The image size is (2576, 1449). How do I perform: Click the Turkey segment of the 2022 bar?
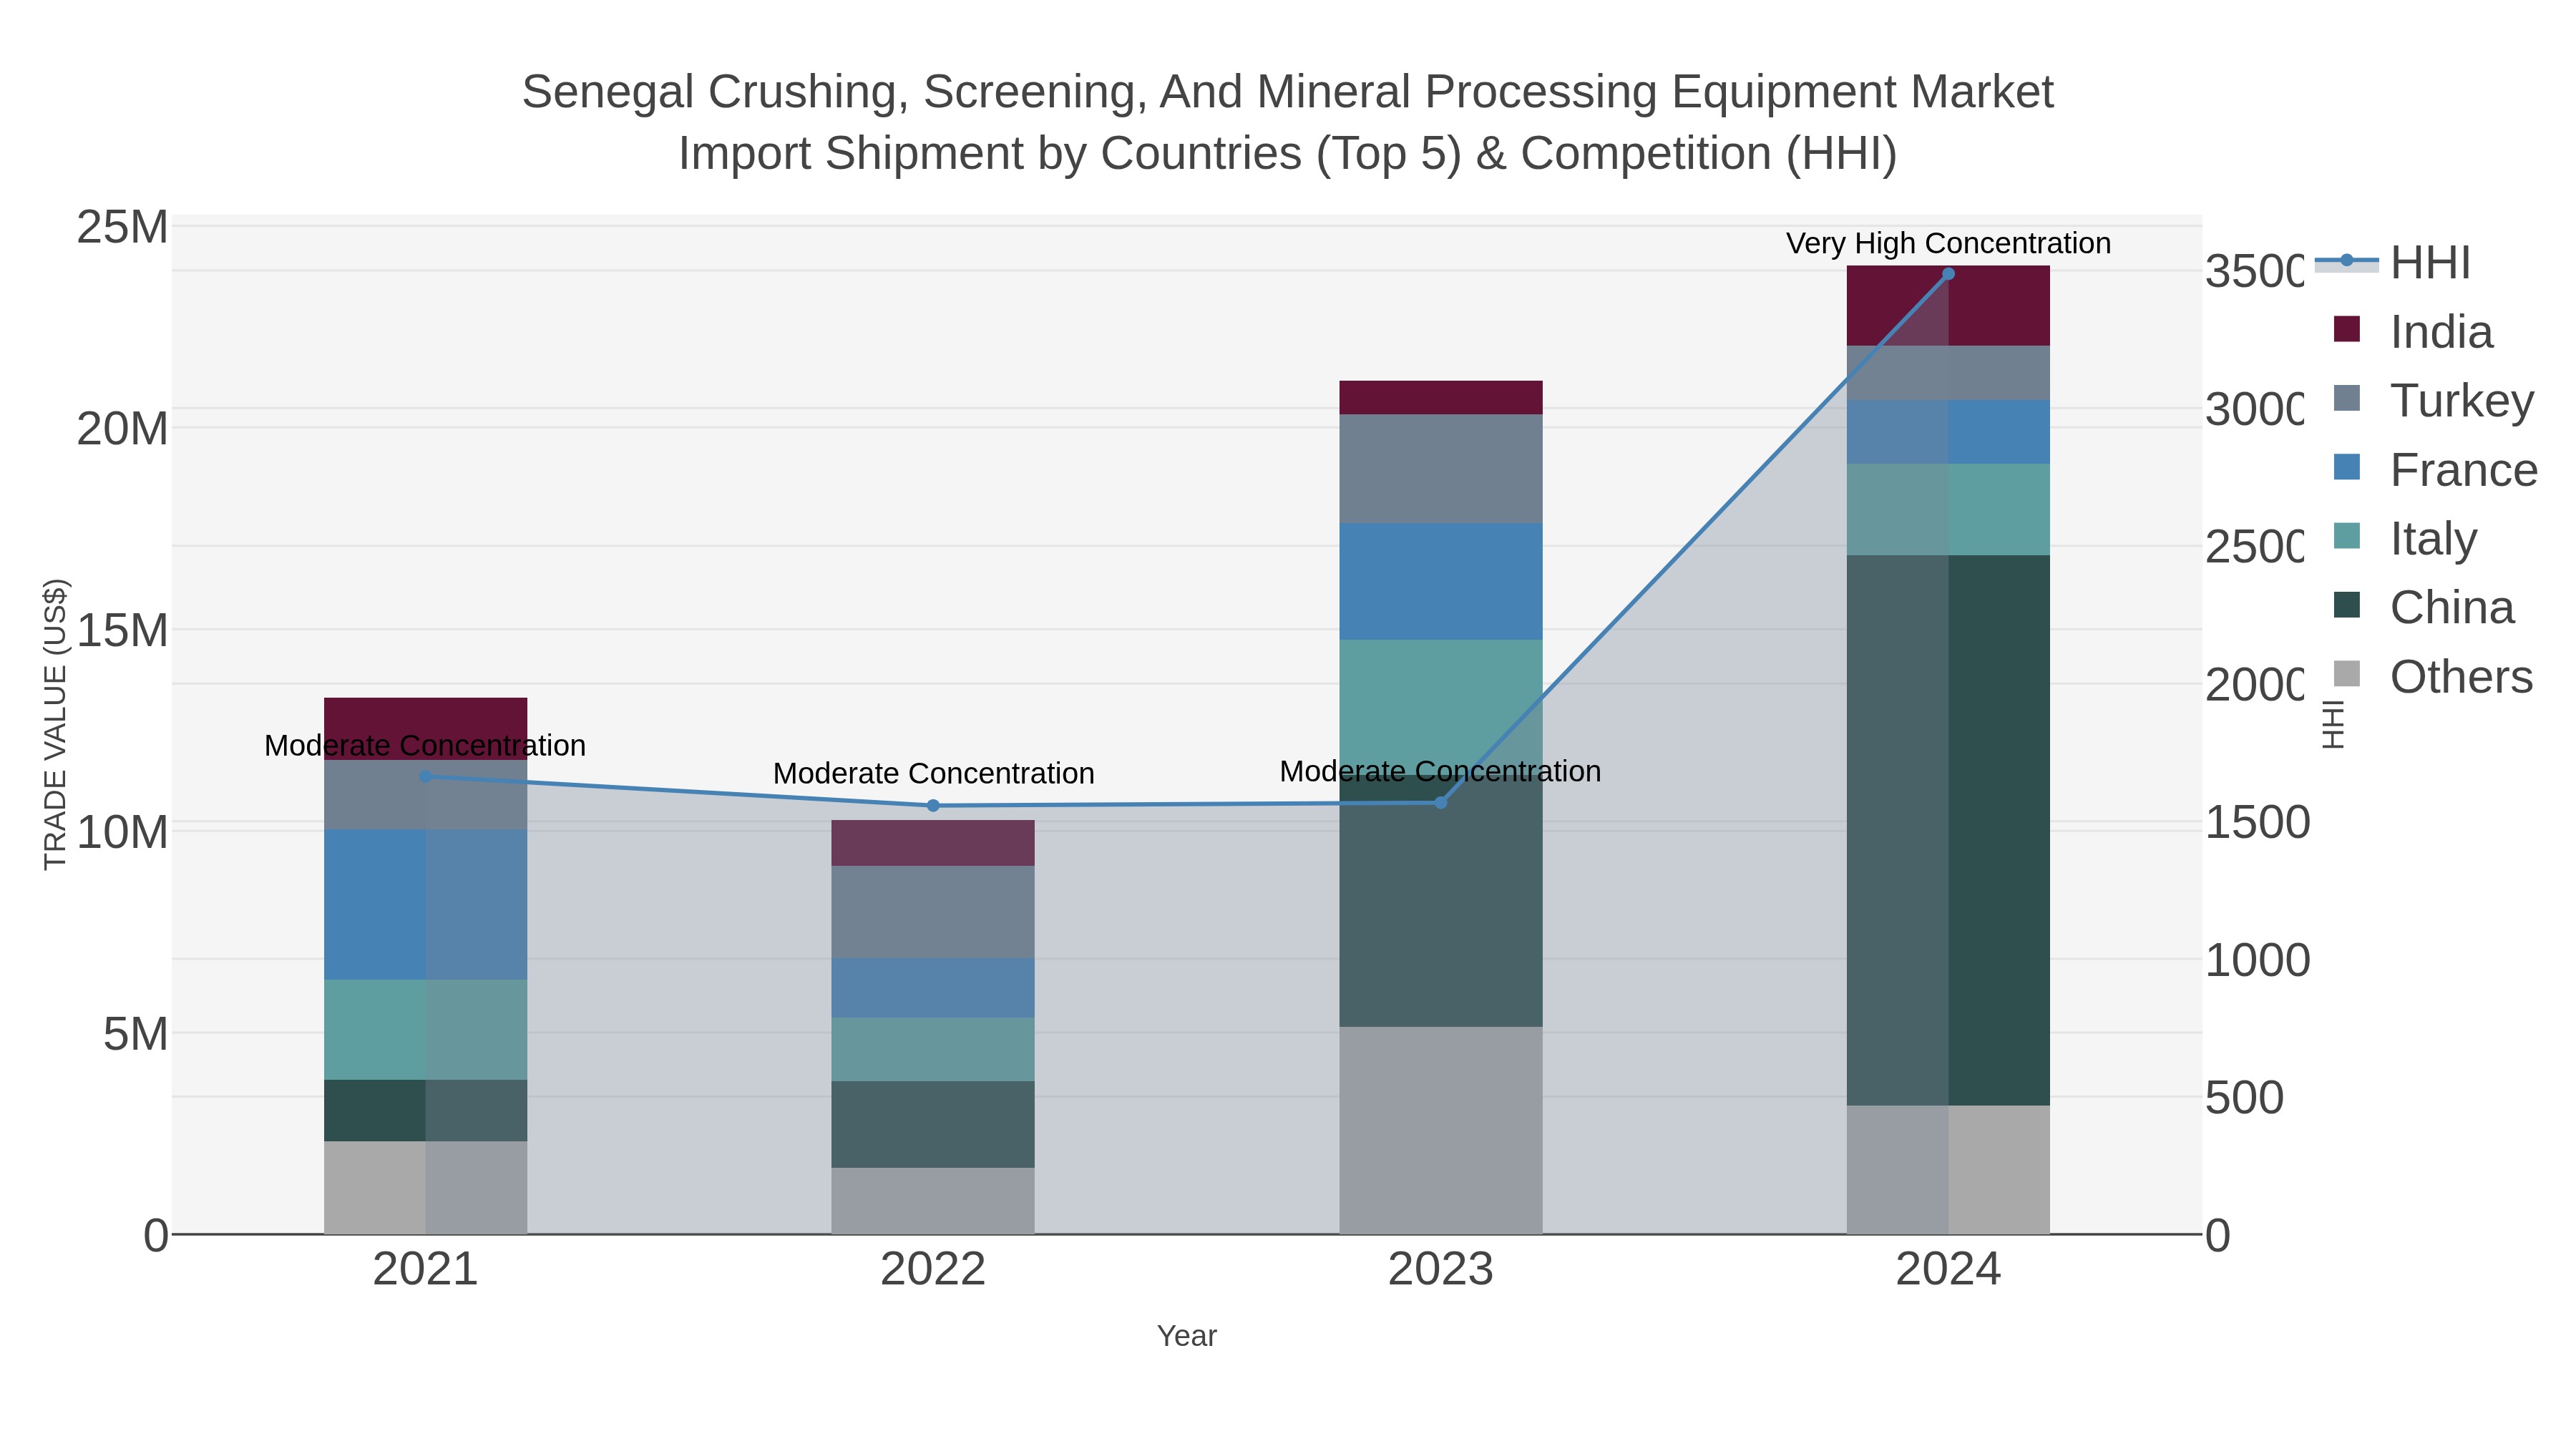[x=933, y=912]
